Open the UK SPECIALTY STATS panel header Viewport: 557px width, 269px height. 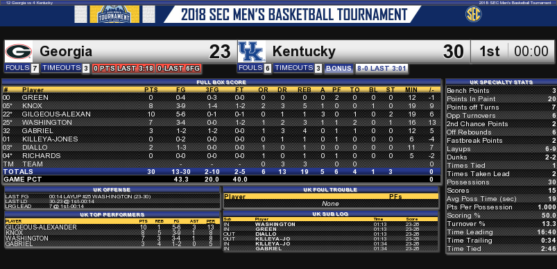(x=501, y=83)
